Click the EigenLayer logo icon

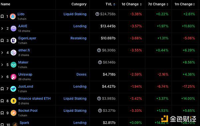click(x=13, y=41)
